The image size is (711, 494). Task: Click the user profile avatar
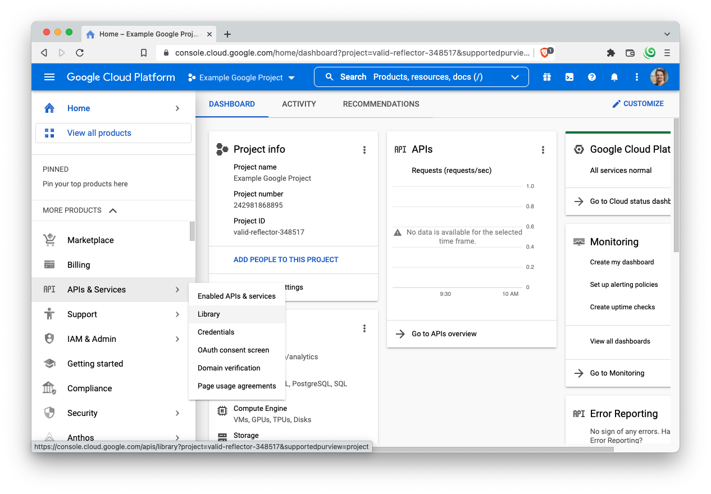pyautogui.click(x=659, y=77)
